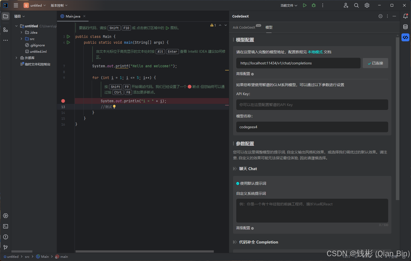
Task: Open Search Everywhere magnifier
Action: 356,5
